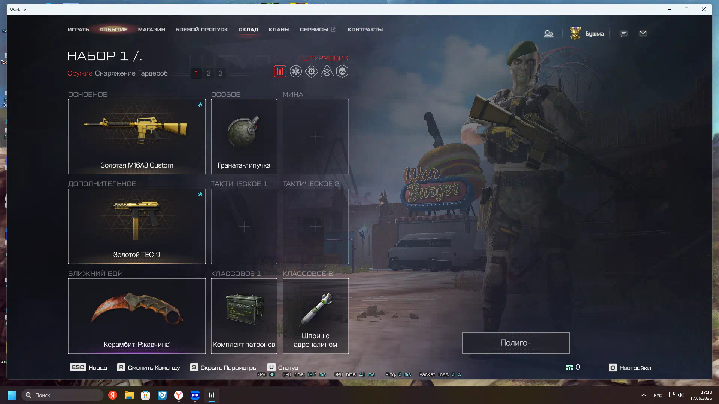
Task: Select the Rifleman class icon
Action: [280, 71]
